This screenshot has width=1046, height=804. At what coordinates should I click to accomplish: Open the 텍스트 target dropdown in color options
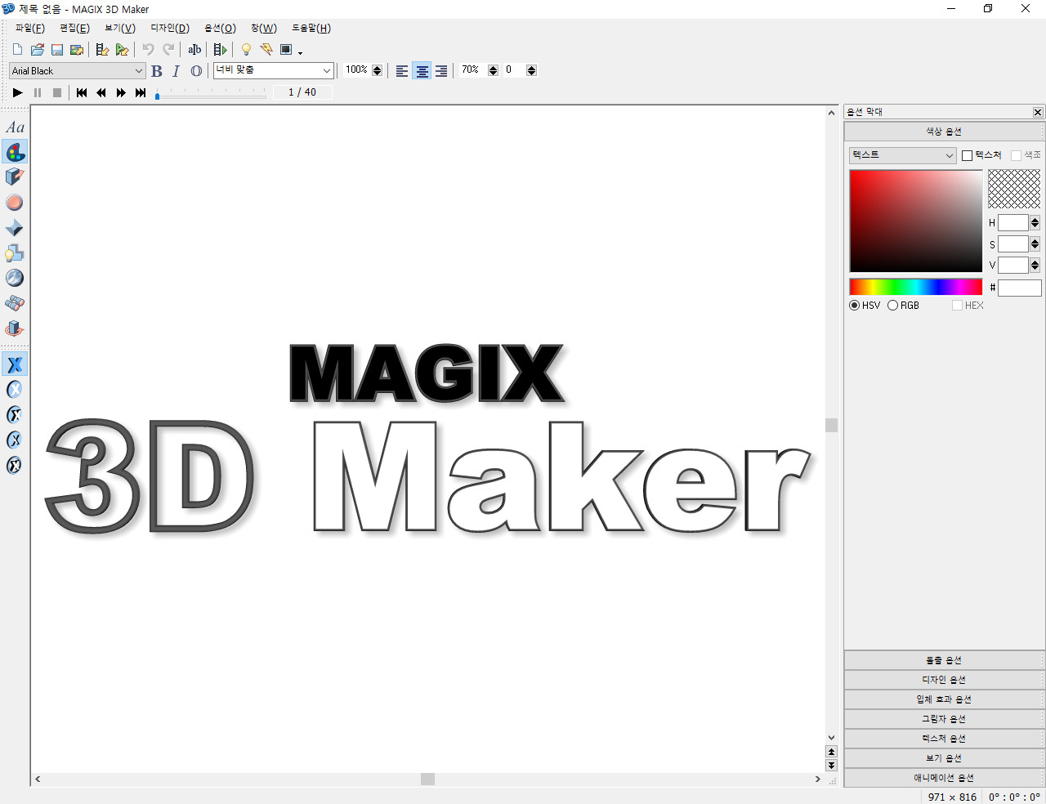(903, 155)
